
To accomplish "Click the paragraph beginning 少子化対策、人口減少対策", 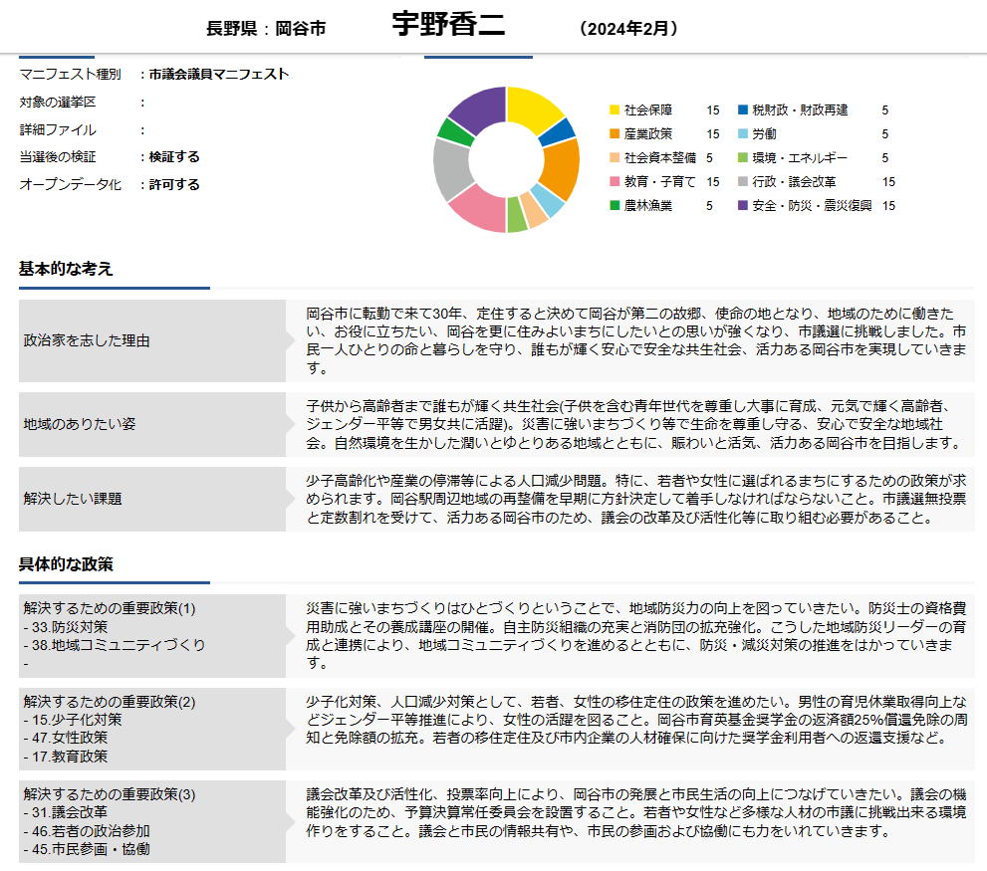I will [x=635, y=720].
